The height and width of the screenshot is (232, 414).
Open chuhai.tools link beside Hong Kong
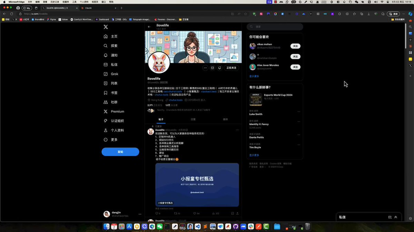tap(176, 100)
